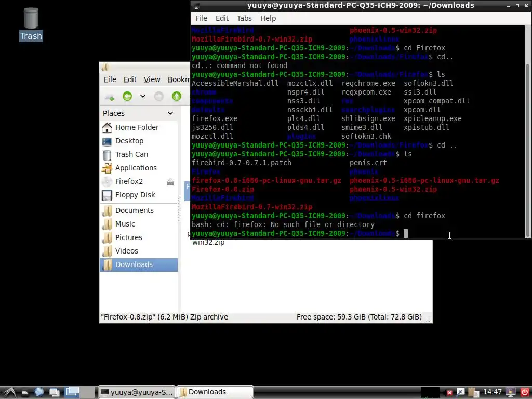This screenshot has width=532, height=399.
Task: Click the Music folder icon in Places
Action: pos(107,224)
